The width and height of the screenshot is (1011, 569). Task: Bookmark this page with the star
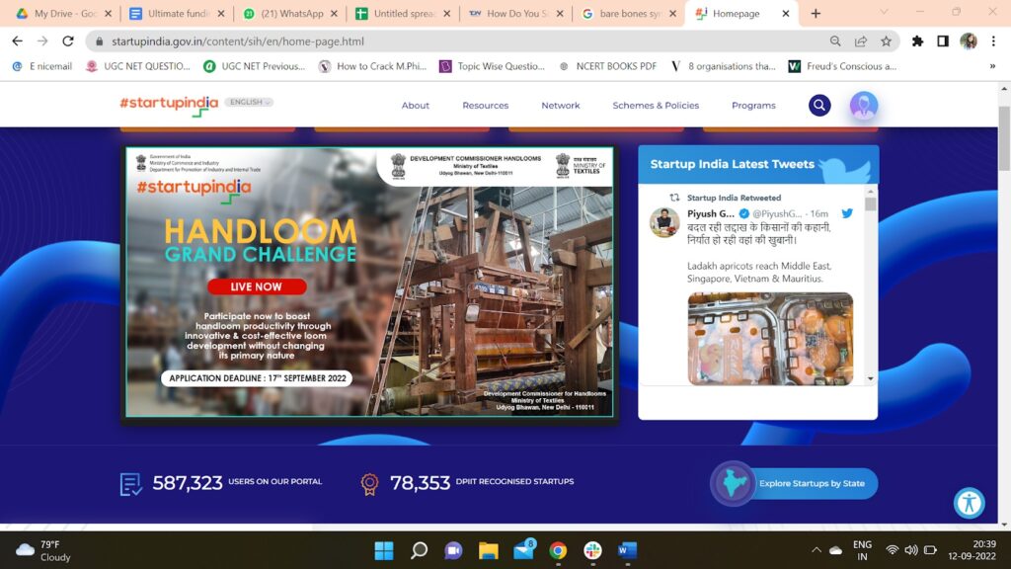coord(886,41)
